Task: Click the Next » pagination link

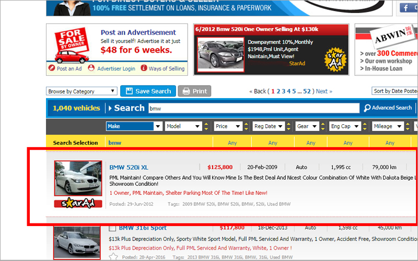Action: coord(324,91)
